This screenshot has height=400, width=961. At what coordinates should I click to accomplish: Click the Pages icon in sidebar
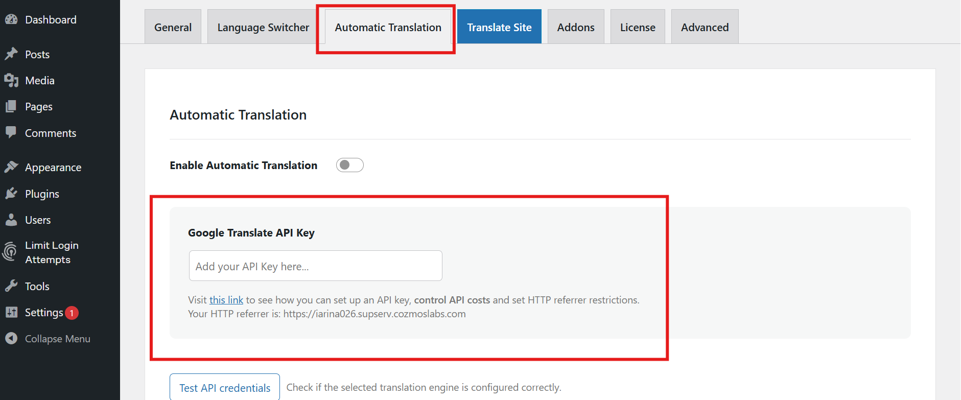pyautogui.click(x=11, y=106)
